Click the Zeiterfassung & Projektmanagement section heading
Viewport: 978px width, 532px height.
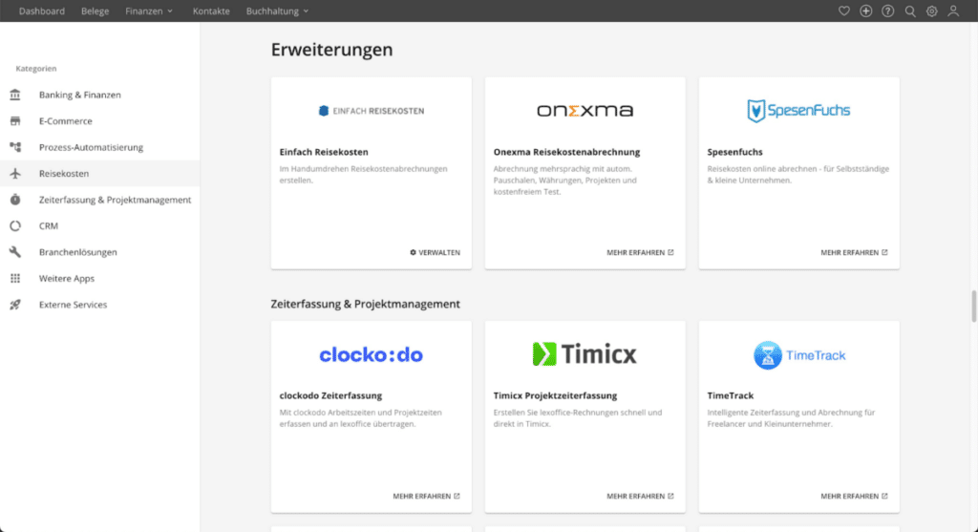(365, 304)
